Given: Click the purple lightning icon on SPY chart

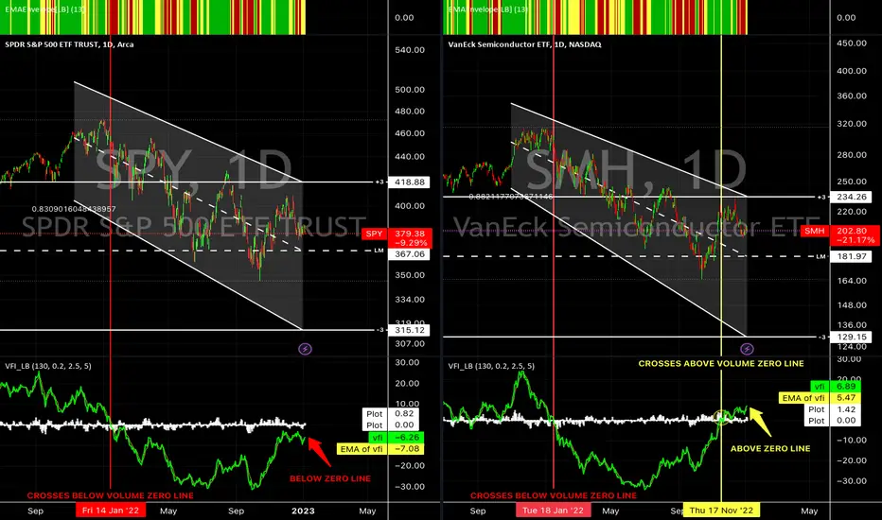Looking at the screenshot, I should 305,349.
